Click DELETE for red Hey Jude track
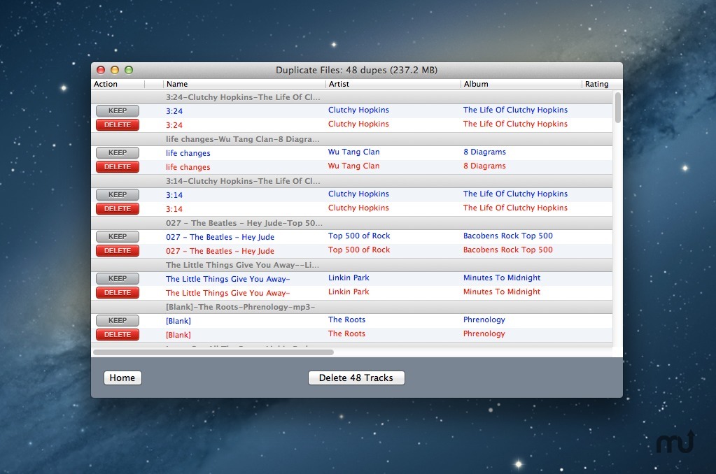Viewport: 716px width, 474px height. [x=117, y=250]
